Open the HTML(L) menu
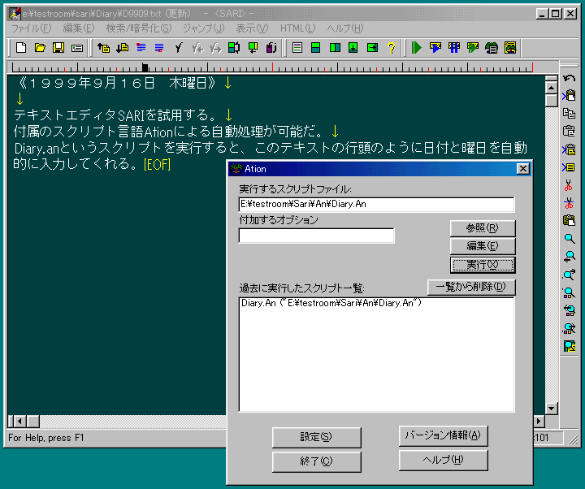585x489 pixels. 297,28
